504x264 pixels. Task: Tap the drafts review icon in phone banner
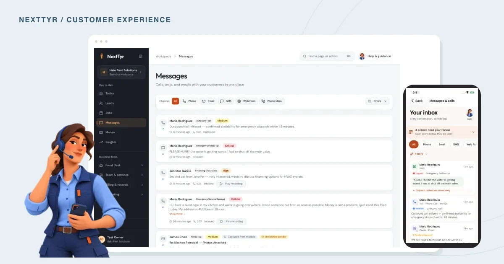(x=411, y=132)
